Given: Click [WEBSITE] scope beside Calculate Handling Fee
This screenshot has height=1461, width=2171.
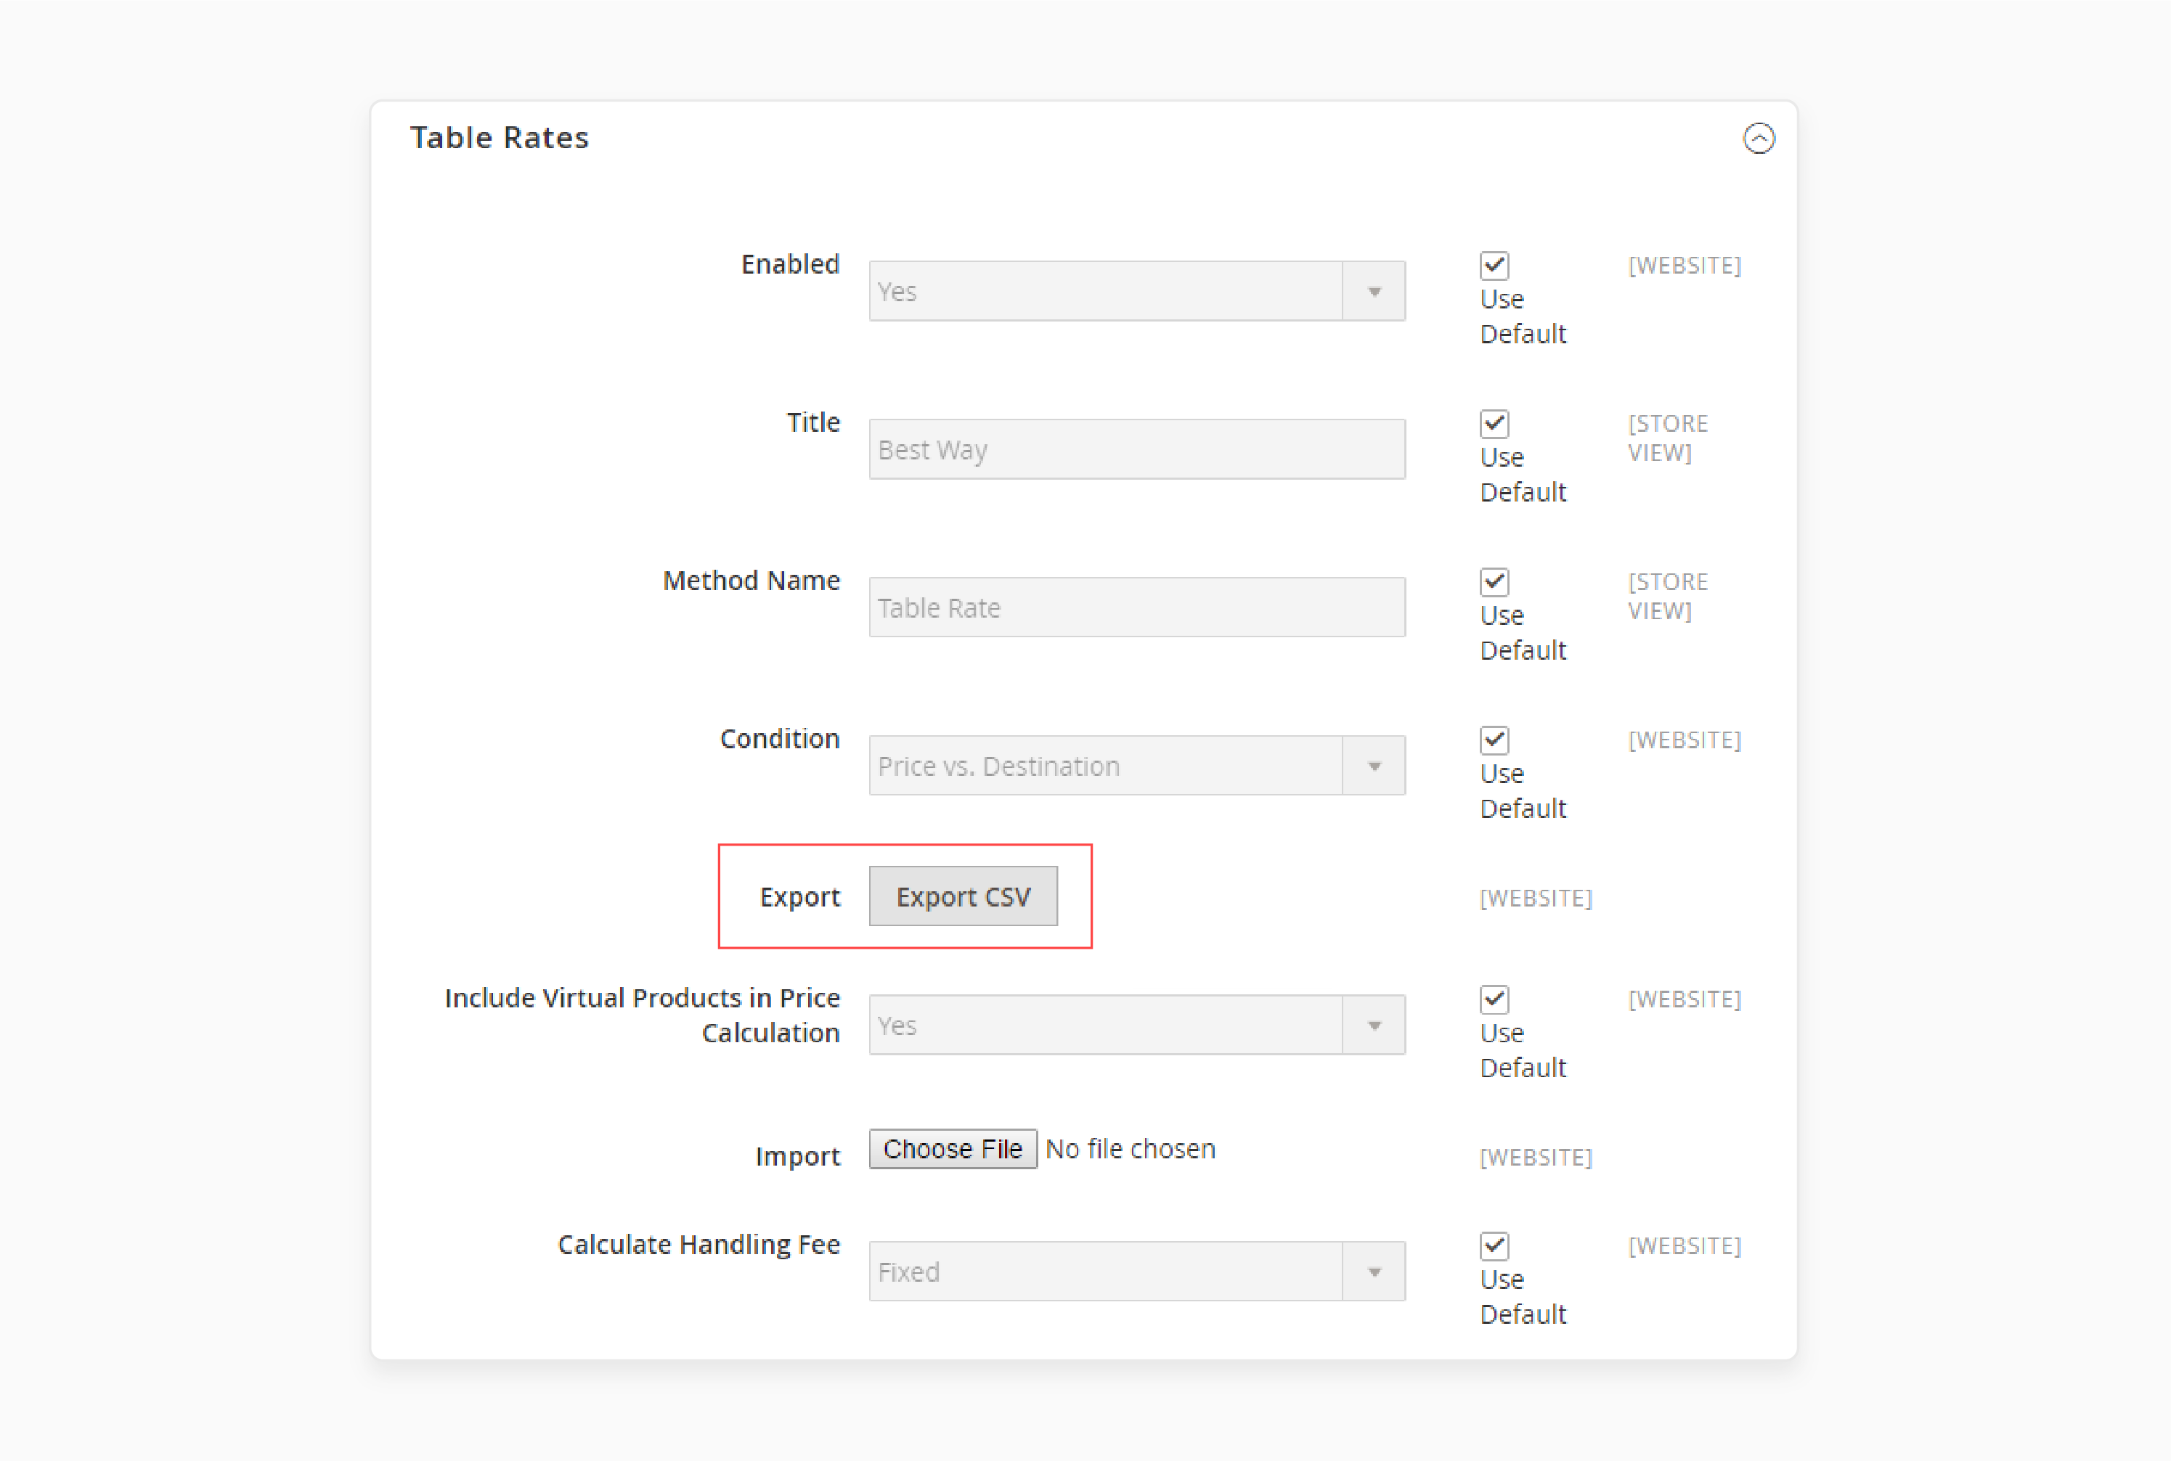Looking at the screenshot, I should point(1685,1245).
